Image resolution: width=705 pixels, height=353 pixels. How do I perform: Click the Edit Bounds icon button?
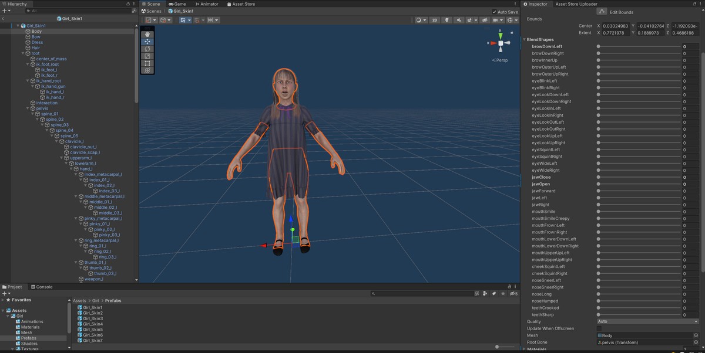601,12
